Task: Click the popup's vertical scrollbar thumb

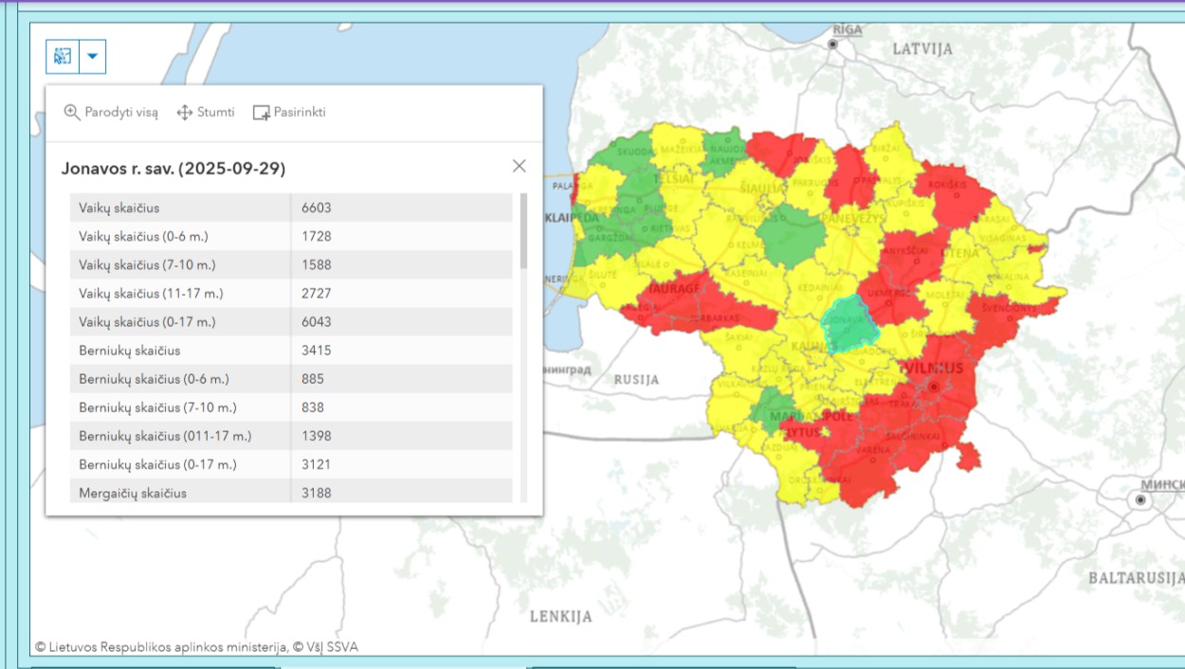Action: pos(523,230)
